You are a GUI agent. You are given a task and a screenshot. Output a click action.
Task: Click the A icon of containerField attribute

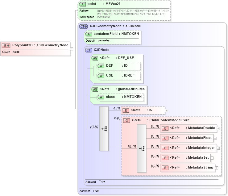tap(89, 34)
